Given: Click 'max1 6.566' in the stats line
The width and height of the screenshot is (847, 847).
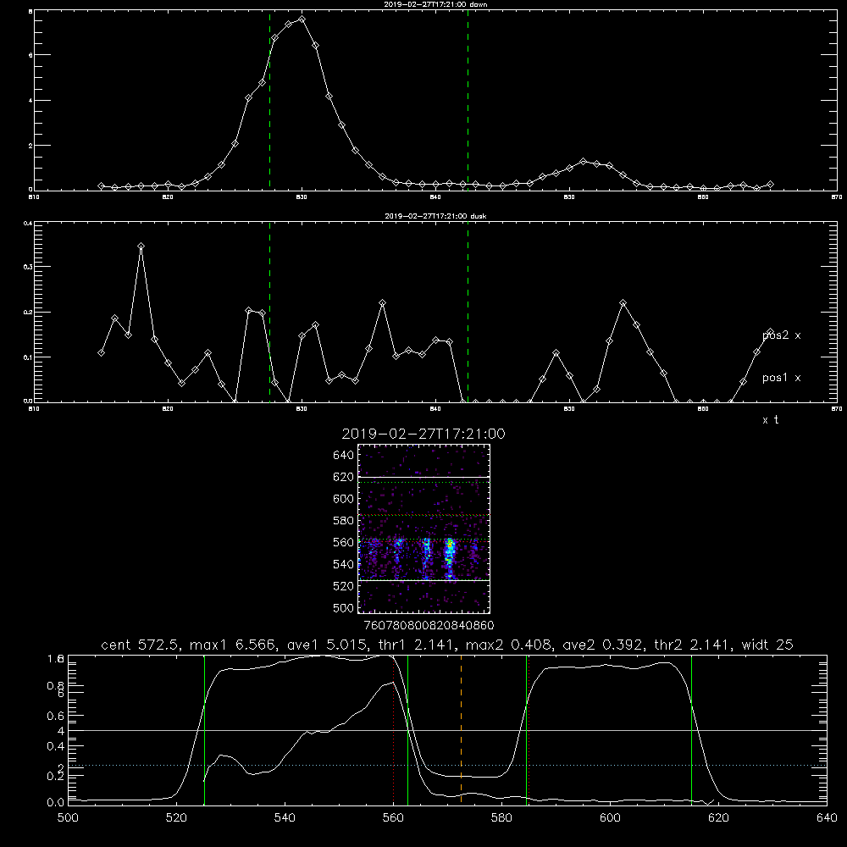Looking at the screenshot, I should [x=234, y=645].
